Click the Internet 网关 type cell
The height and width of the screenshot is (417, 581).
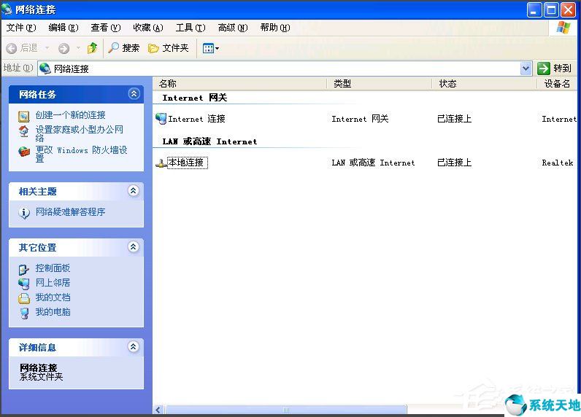(360, 119)
